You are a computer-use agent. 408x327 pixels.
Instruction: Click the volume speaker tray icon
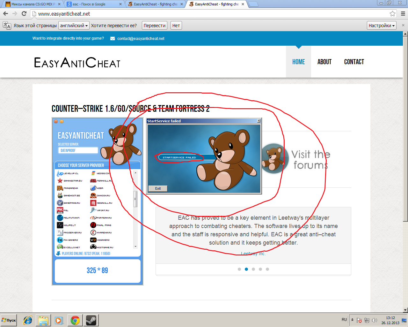click(374, 320)
